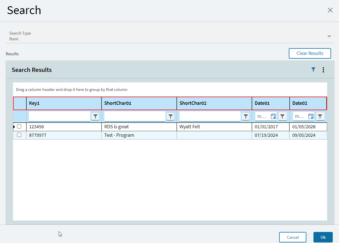Open the Search Results overflow menu
Screen dimensions: 339x243
323,70
